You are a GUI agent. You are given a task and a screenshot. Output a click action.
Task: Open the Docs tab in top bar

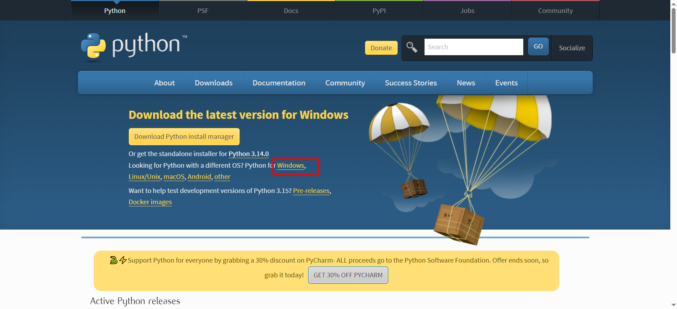[291, 11]
